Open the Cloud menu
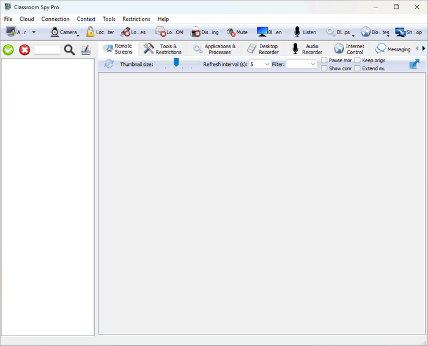Image resolution: width=428 pixels, height=346 pixels. [27, 19]
